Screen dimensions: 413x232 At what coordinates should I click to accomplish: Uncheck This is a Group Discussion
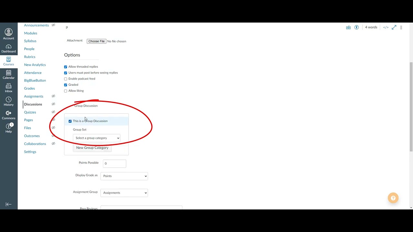click(x=70, y=121)
